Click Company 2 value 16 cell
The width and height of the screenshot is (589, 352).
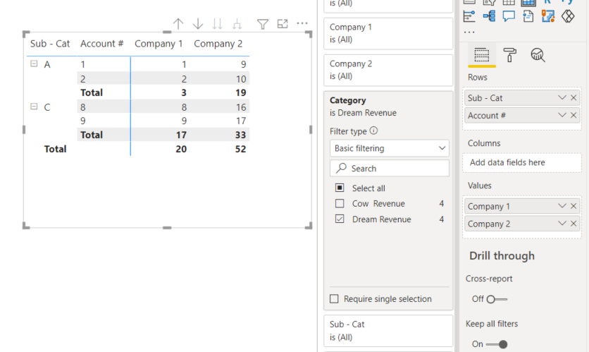(x=241, y=107)
